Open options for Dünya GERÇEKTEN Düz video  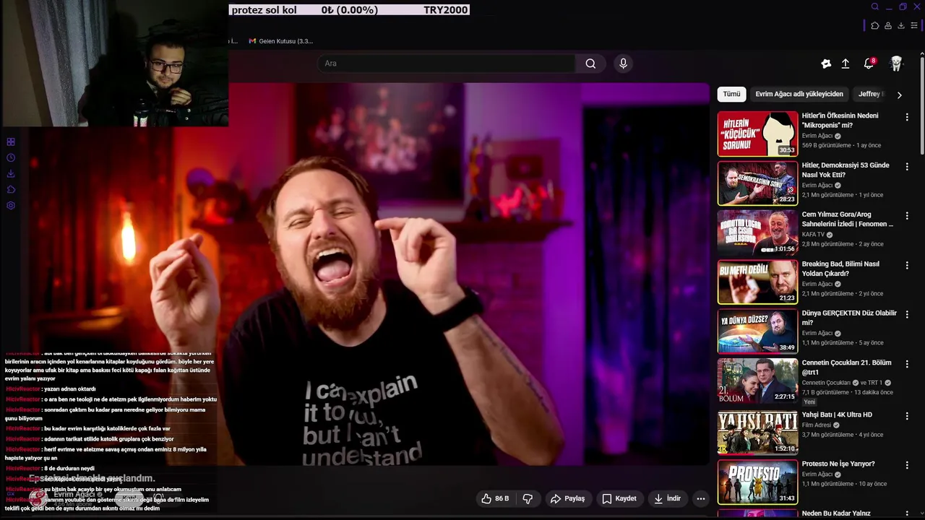(x=907, y=315)
